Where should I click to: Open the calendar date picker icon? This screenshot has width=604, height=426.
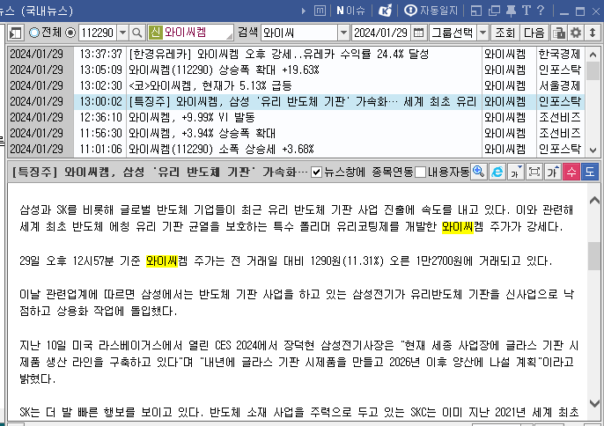418,33
